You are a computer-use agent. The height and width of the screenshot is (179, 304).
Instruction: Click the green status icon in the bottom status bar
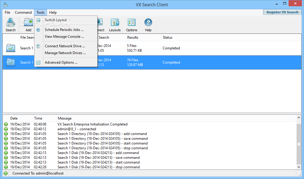(6, 173)
